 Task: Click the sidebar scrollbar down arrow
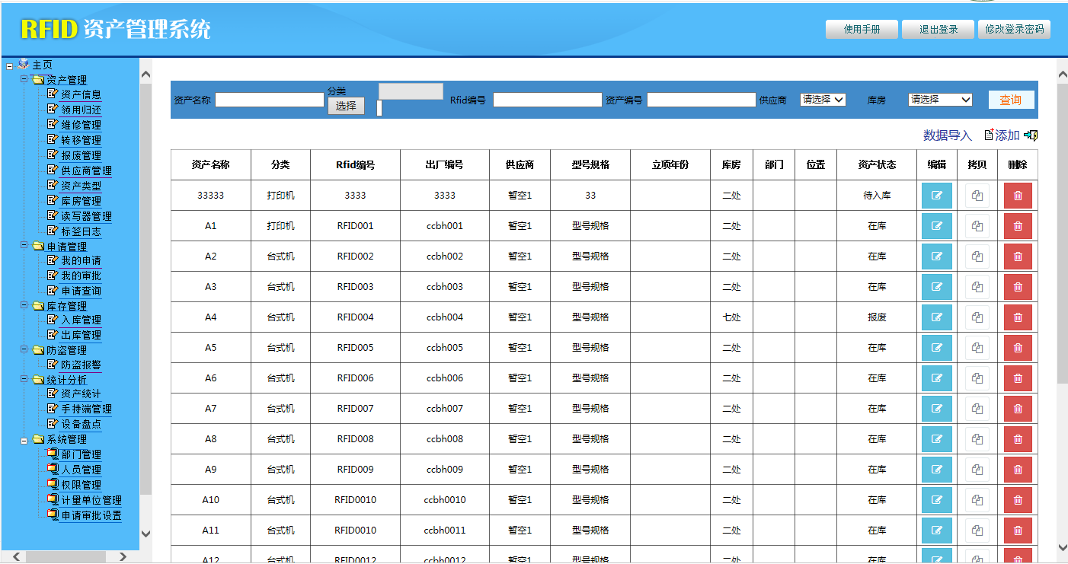coord(146,534)
